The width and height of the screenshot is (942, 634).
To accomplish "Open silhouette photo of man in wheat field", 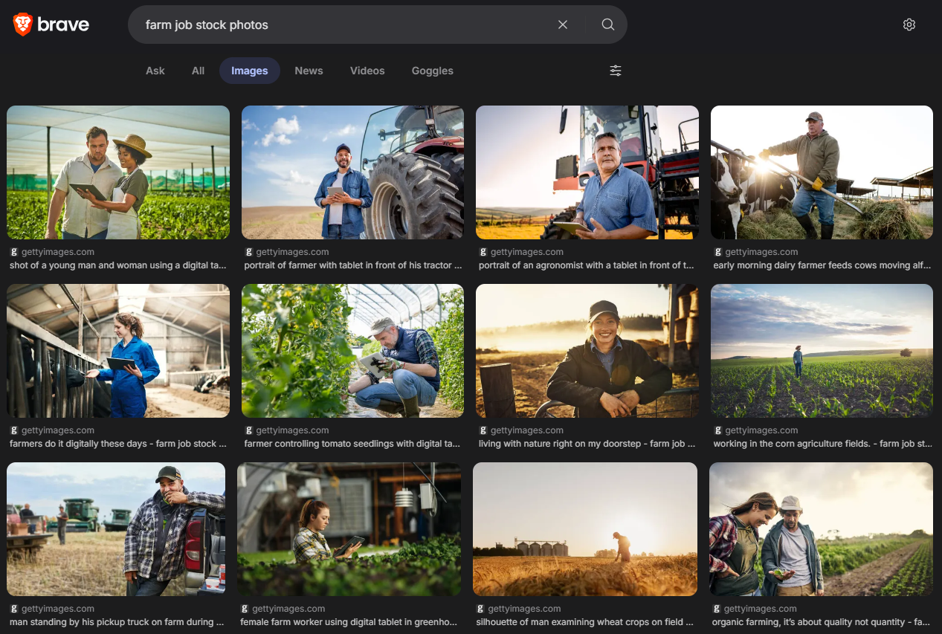I will (585, 529).
